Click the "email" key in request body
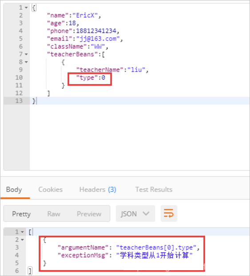 coord(60,39)
